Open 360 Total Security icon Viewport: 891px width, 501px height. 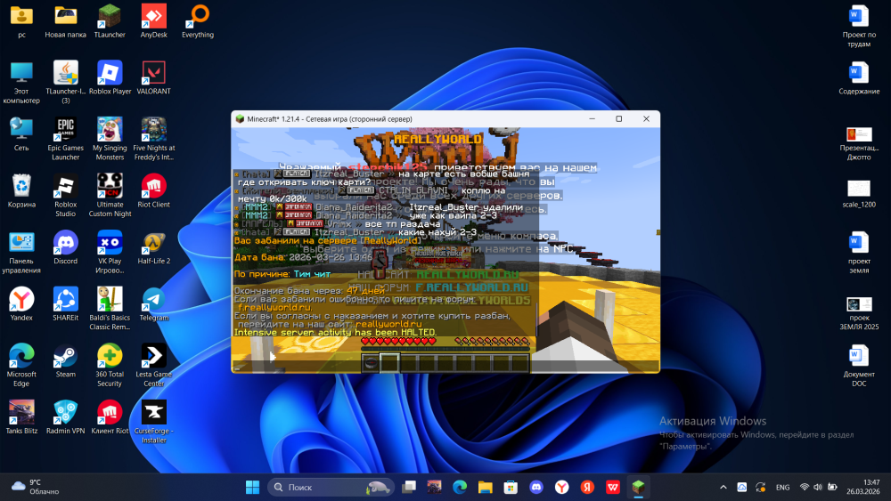[x=110, y=366]
